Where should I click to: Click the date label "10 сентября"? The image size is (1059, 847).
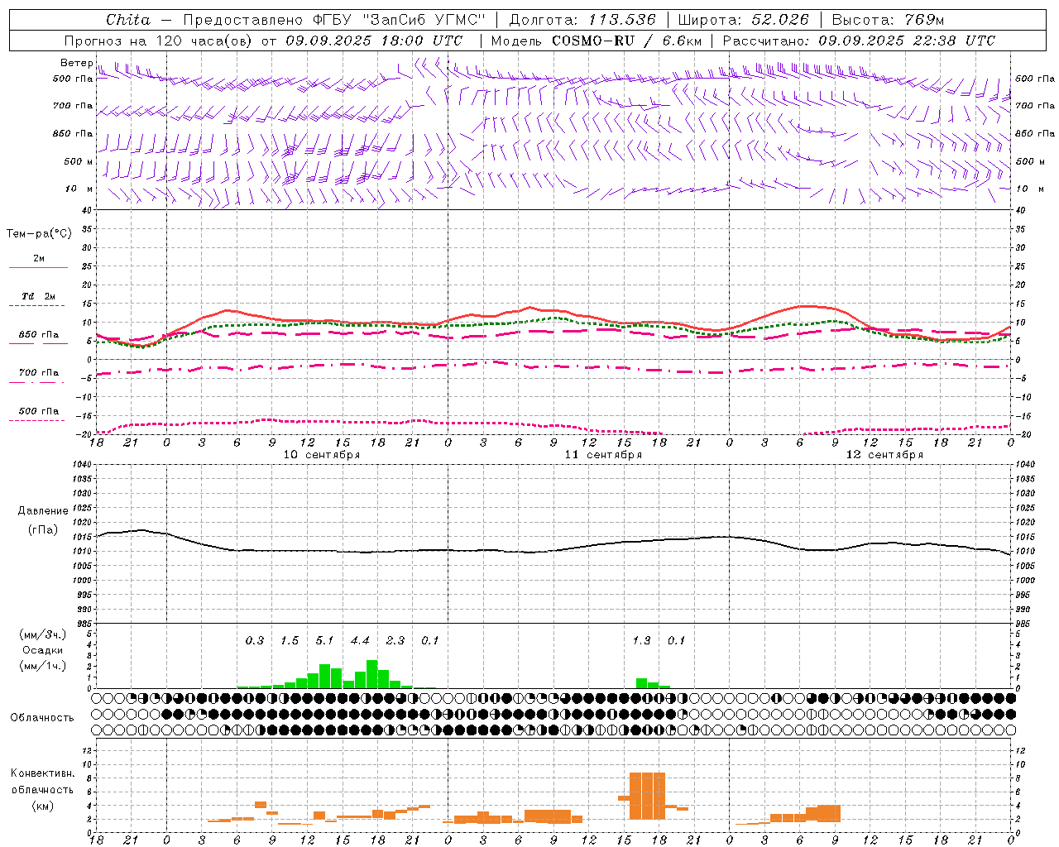(x=322, y=455)
